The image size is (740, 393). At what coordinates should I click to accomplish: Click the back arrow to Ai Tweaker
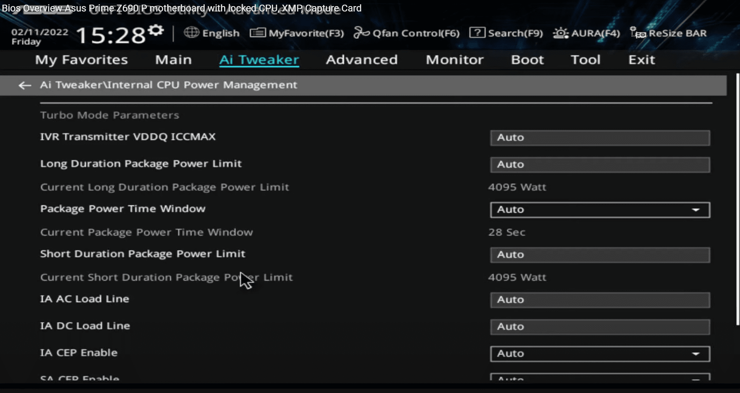[25, 85]
